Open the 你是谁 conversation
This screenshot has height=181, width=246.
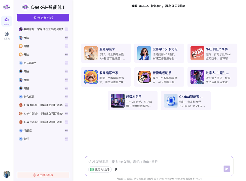point(43,130)
